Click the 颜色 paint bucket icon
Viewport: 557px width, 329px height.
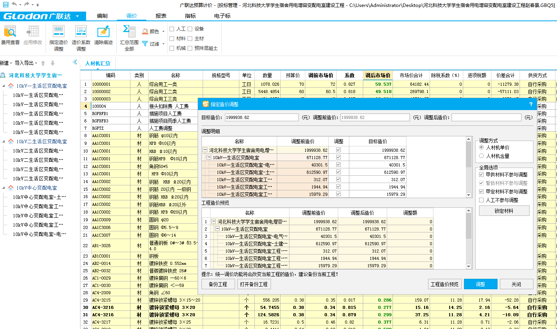145,31
